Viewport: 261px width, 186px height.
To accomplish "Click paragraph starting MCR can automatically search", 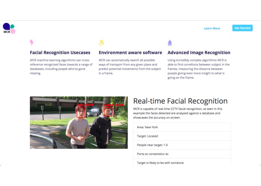I will pyautogui.click(x=130, y=67).
